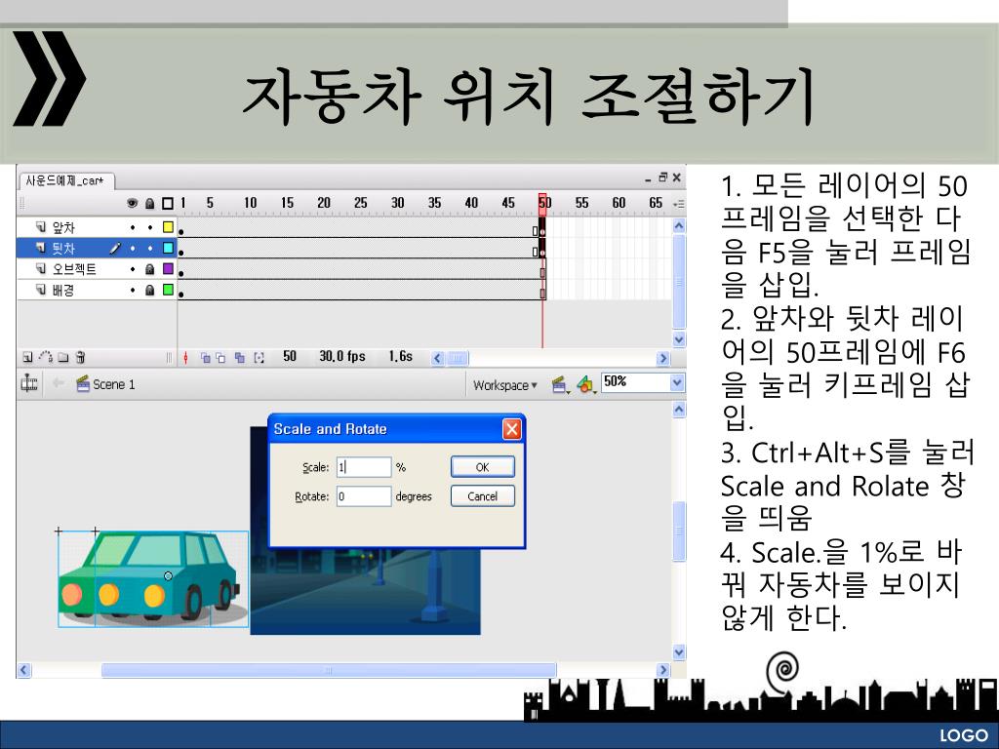Open the 50% zoom dropdown arrow
Screen dimensions: 999x749
[x=677, y=382]
